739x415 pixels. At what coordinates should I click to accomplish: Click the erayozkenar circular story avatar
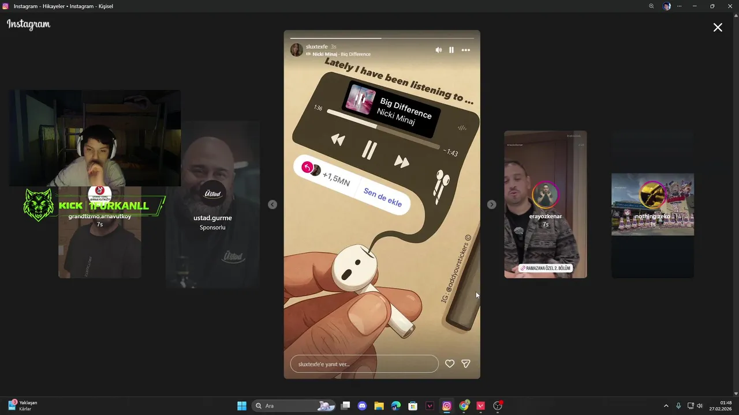pos(546,195)
